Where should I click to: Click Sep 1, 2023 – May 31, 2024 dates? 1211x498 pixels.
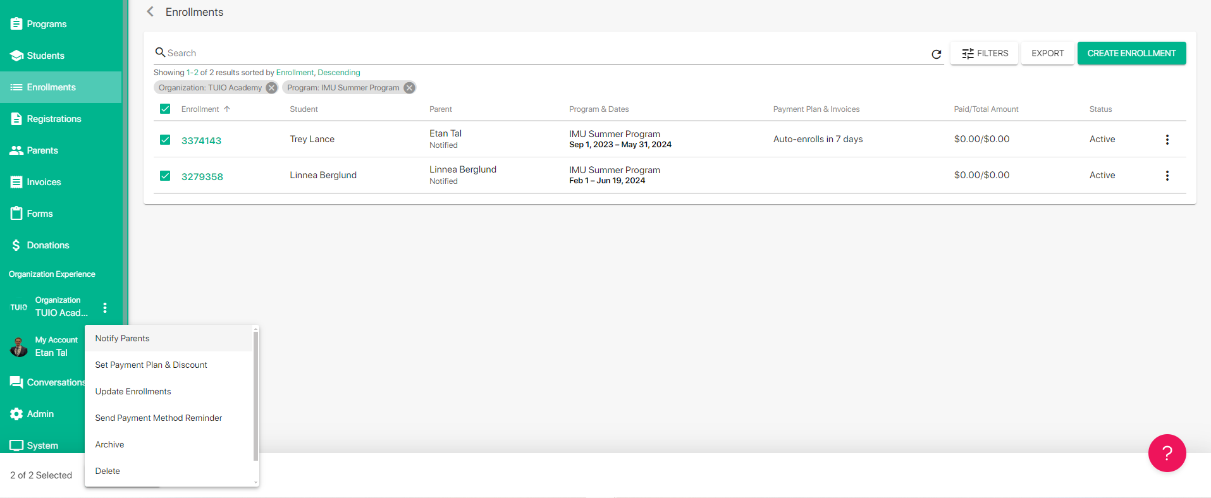pyautogui.click(x=620, y=145)
